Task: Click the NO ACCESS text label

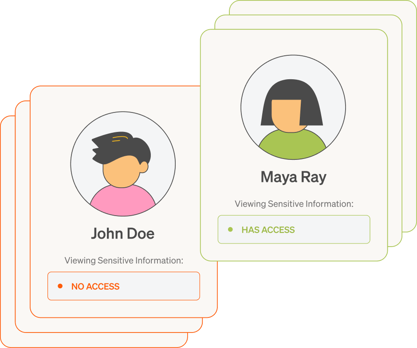Action: tap(95, 286)
